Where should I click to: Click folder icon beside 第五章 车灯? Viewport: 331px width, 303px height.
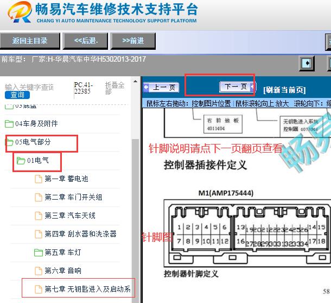tap(39, 253)
